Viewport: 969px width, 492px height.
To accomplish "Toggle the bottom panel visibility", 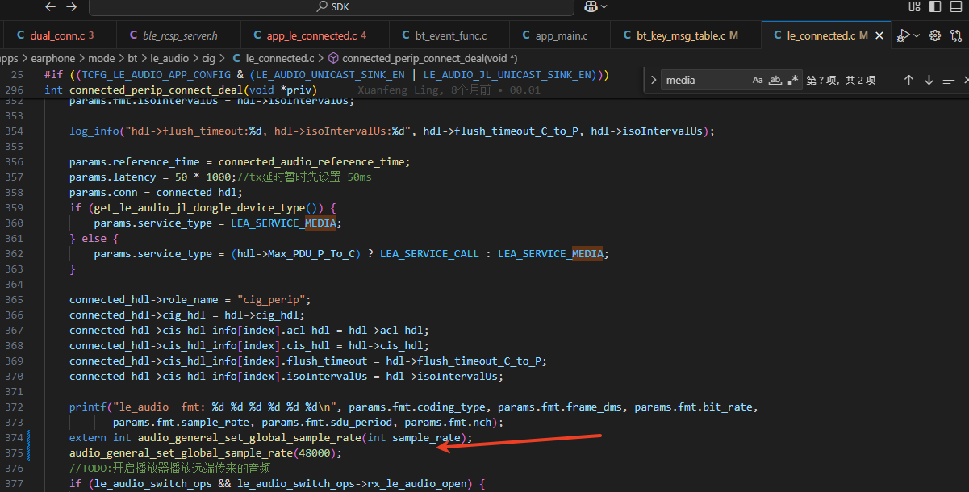I will [x=957, y=6].
